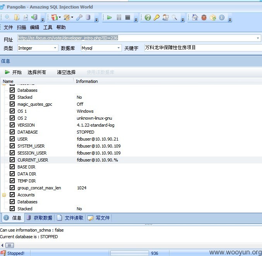The height and width of the screenshot is (256, 262).
Task: Click the green play start icon
Action: tap(110, 17)
